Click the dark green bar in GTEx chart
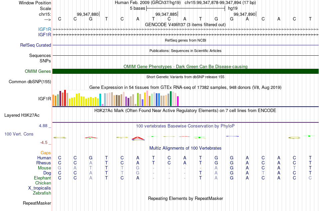The width and height of the screenshot is (319, 211). click(x=171, y=99)
